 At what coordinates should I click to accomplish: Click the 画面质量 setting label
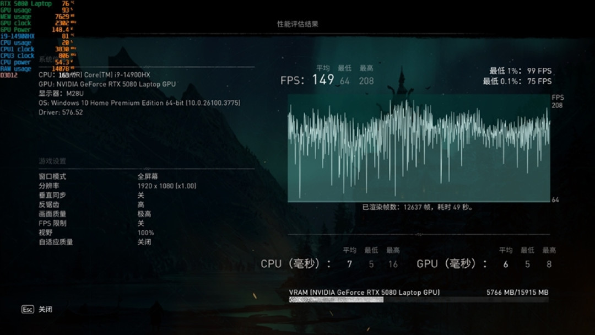[52, 214]
